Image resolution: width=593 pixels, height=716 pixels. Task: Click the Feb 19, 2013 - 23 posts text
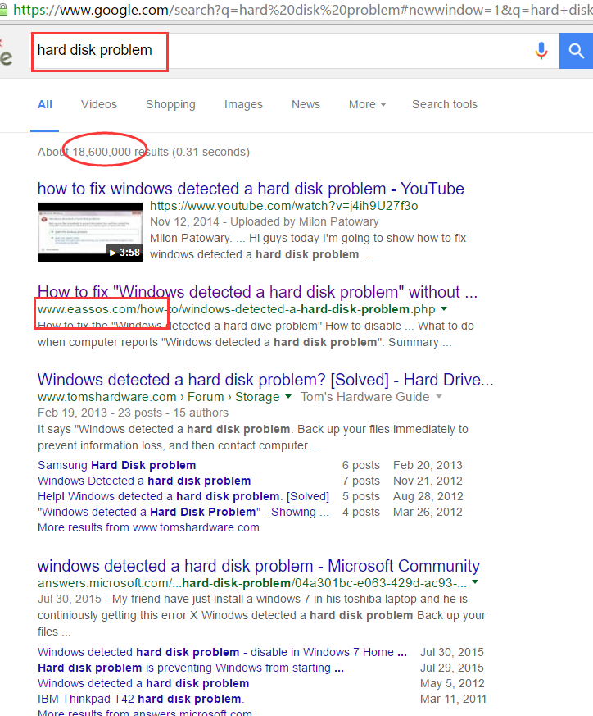pyautogui.click(x=134, y=413)
